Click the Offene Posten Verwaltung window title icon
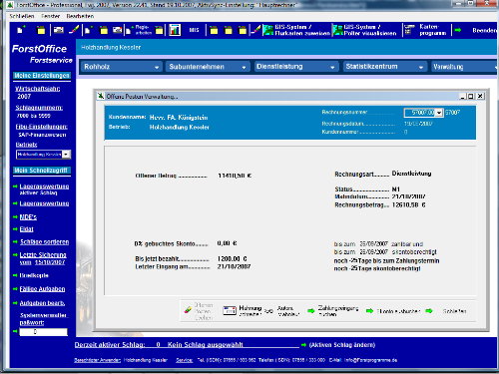 click(101, 96)
